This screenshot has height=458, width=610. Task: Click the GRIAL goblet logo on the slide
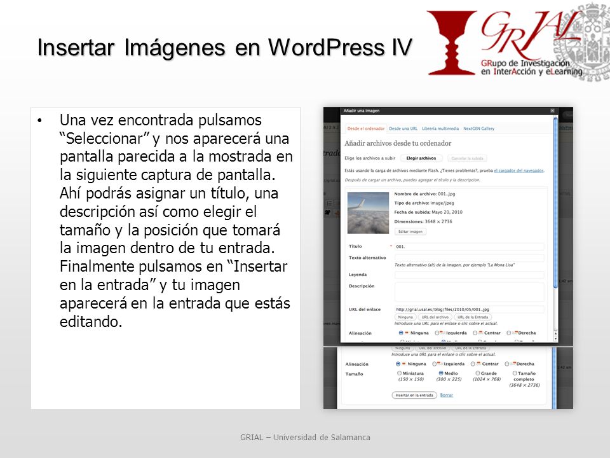451,43
